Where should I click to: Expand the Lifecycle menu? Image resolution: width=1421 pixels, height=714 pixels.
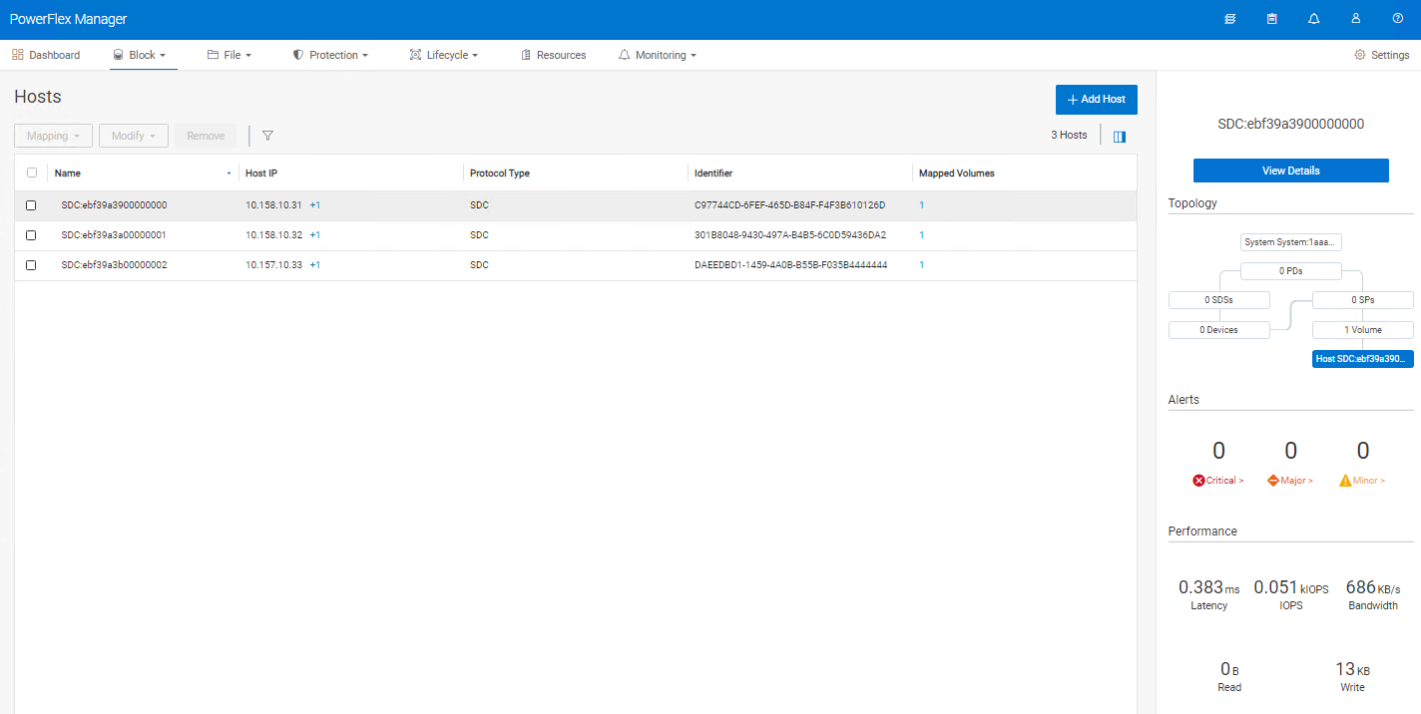tap(443, 55)
